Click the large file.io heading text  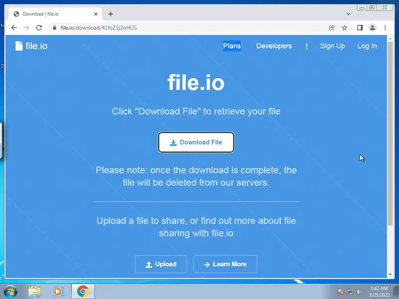click(x=196, y=83)
